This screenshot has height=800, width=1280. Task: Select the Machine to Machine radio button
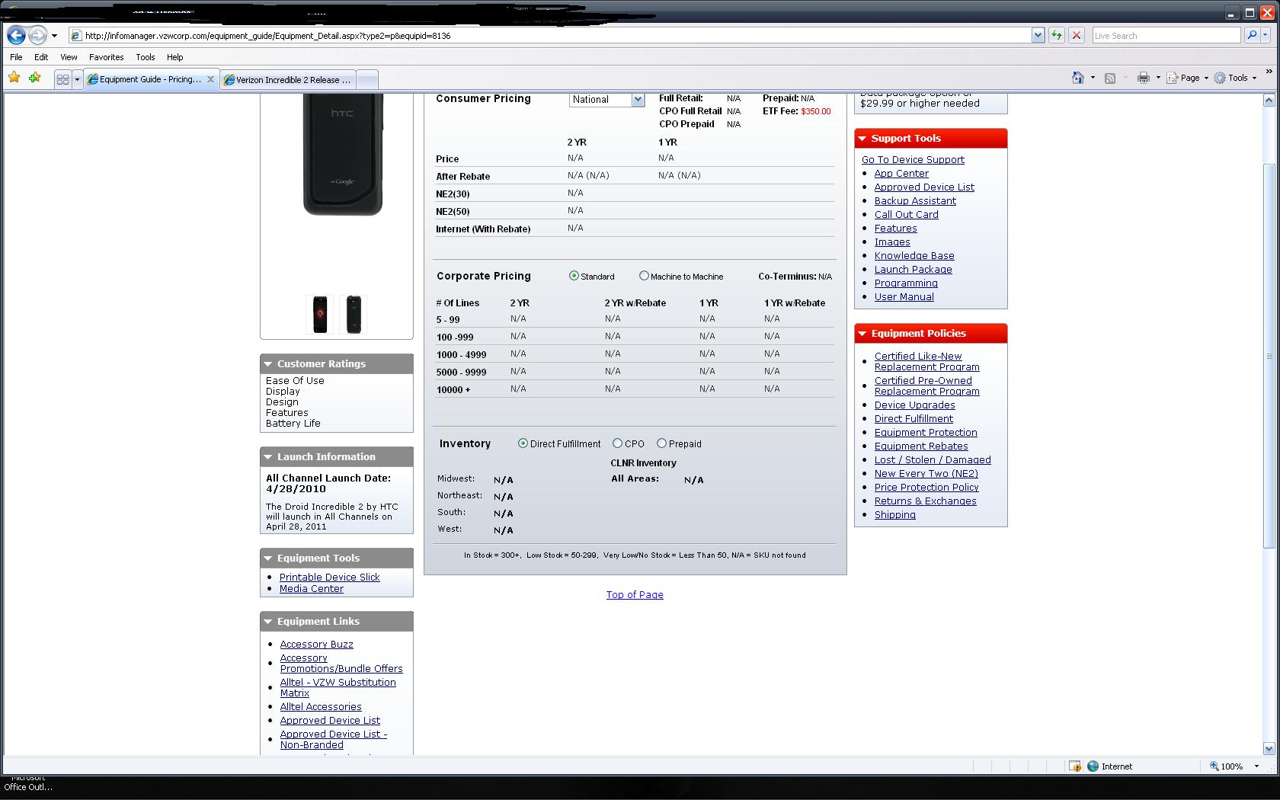[644, 276]
